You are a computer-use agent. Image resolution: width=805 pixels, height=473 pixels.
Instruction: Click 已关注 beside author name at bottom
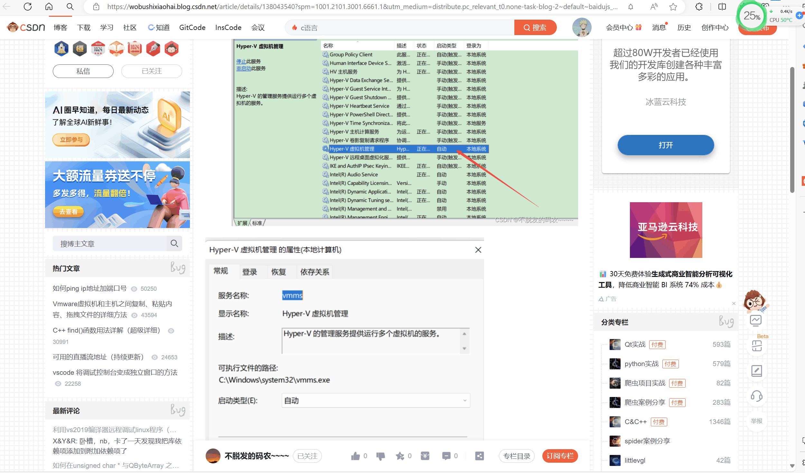click(307, 456)
